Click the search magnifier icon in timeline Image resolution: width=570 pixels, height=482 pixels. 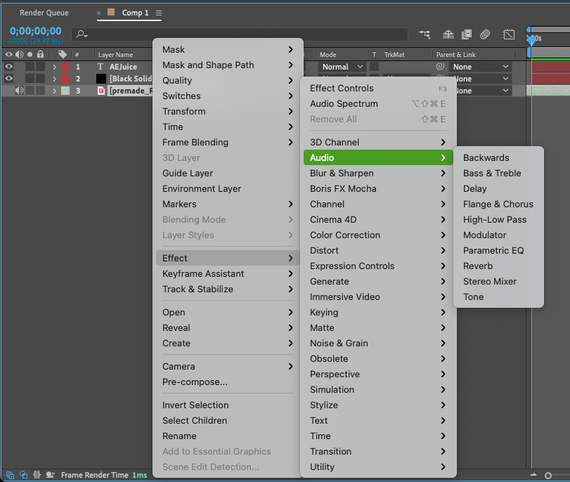tap(82, 34)
